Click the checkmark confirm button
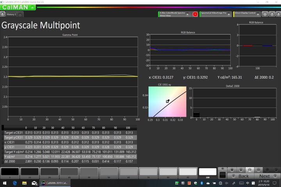 coord(276,170)
